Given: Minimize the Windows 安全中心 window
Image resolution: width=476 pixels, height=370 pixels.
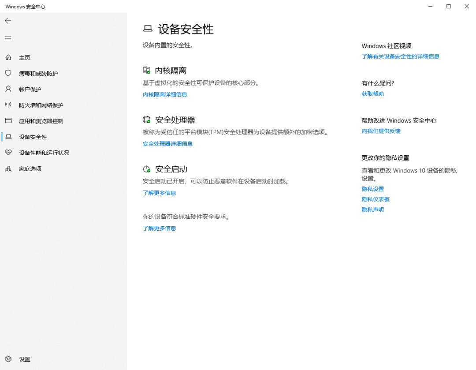Looking at the screenshot, I should [431, 6].
